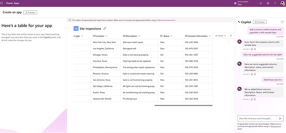Screen dimensions: 286x133
Task: Click the Copilot sparkle logo in panel header
Action: [239, 22]
